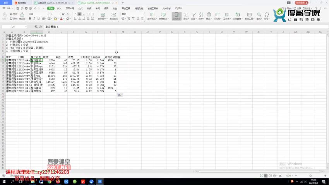Switch to the 插入 ribbon tab
Viewport: 329px width, 185px height.
[x=59, y=8]
